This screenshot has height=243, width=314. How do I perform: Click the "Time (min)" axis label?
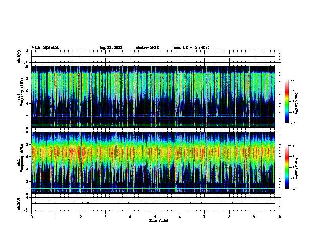(x=159, y=220)
